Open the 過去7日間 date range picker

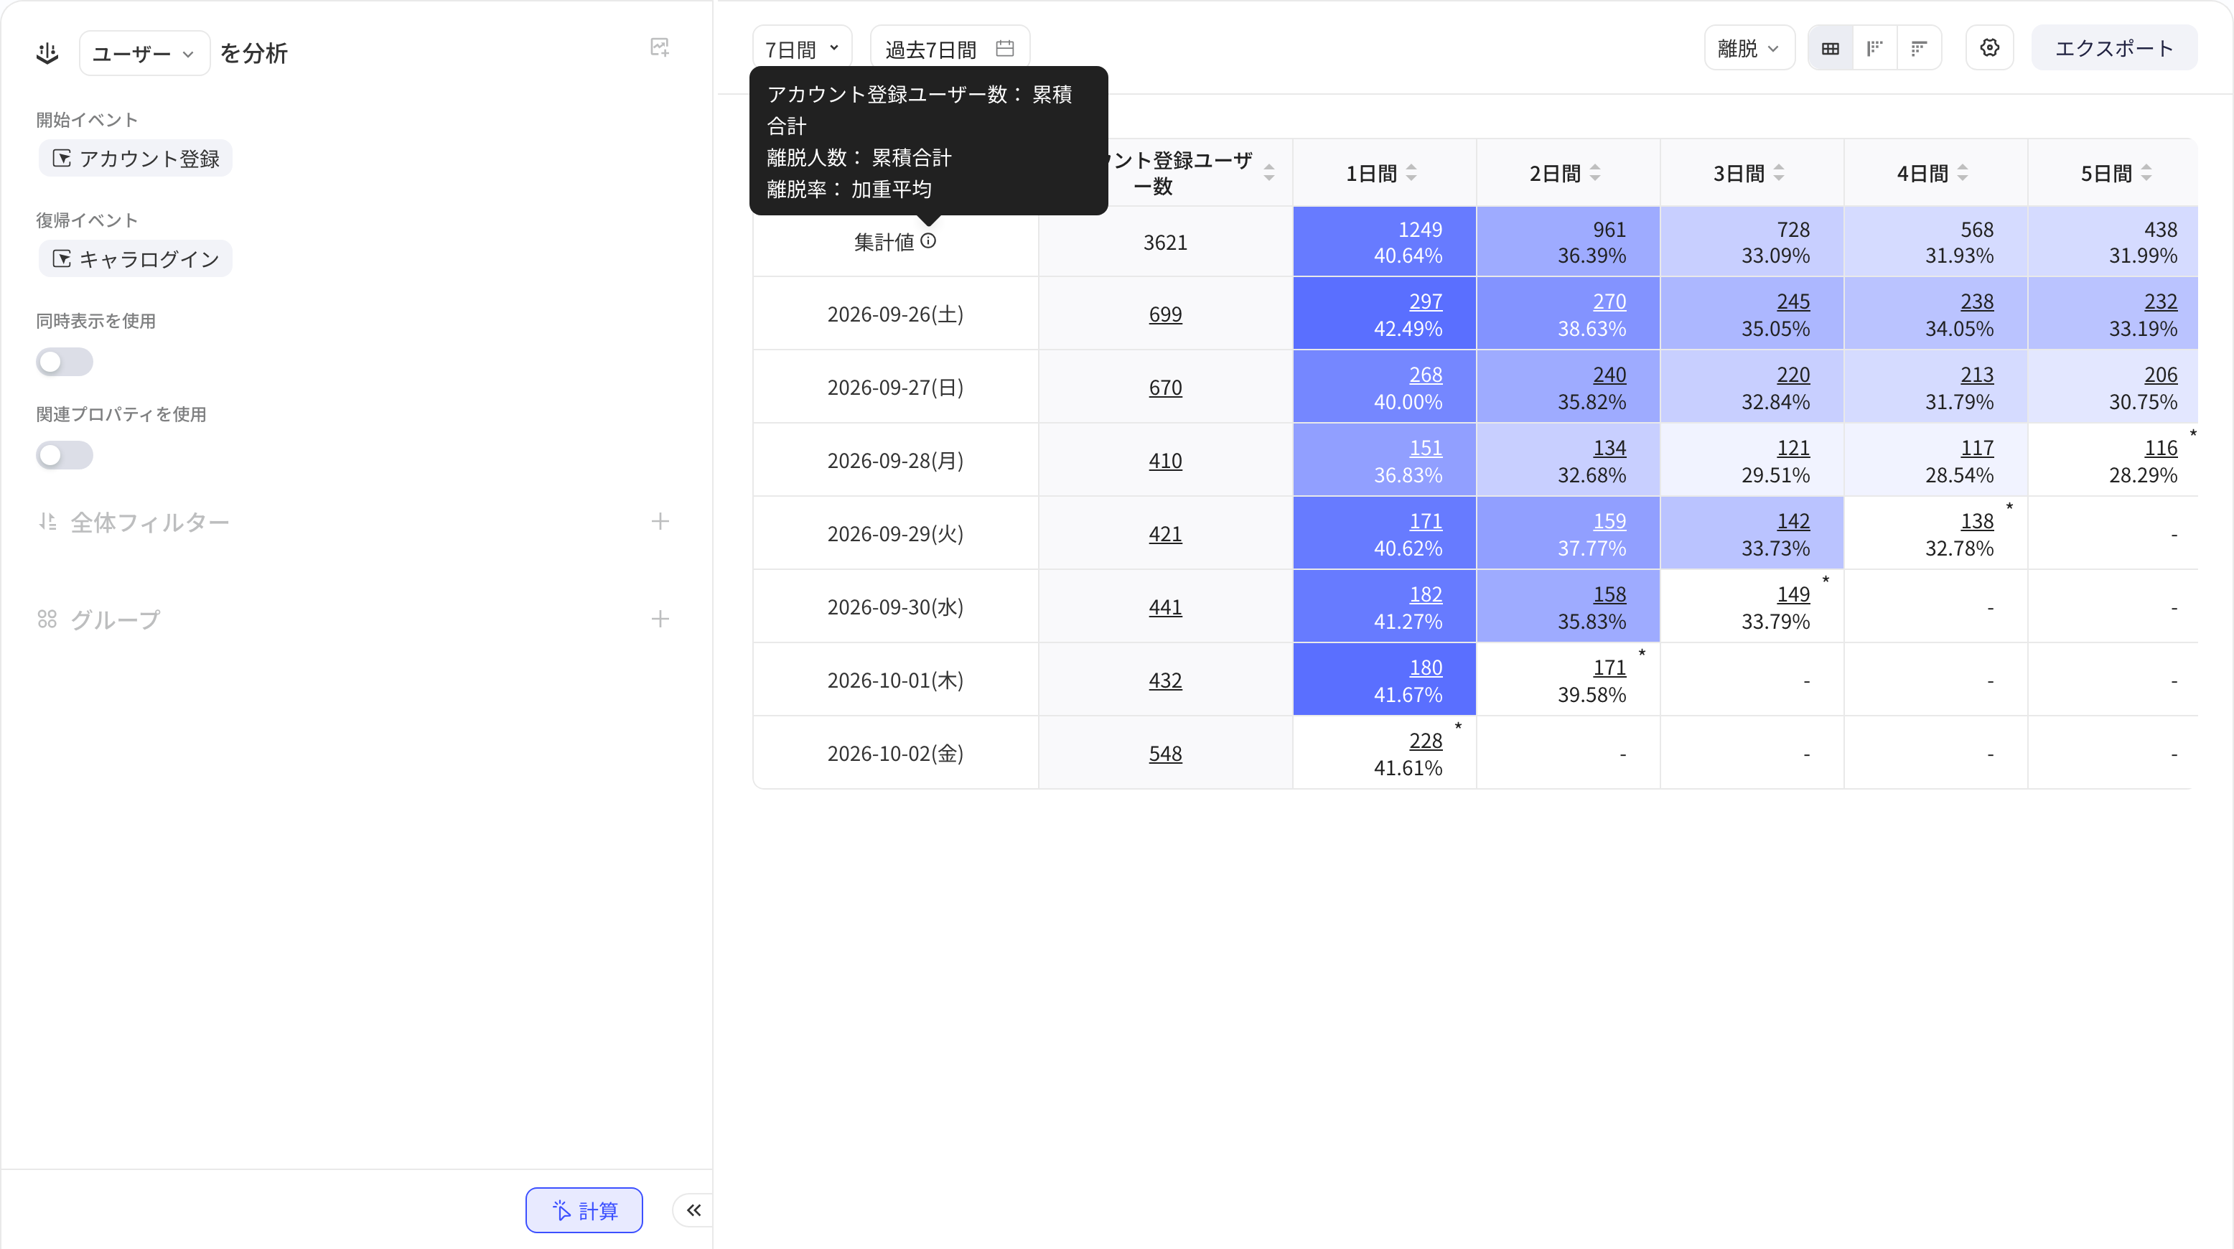(x=950, y=47)
